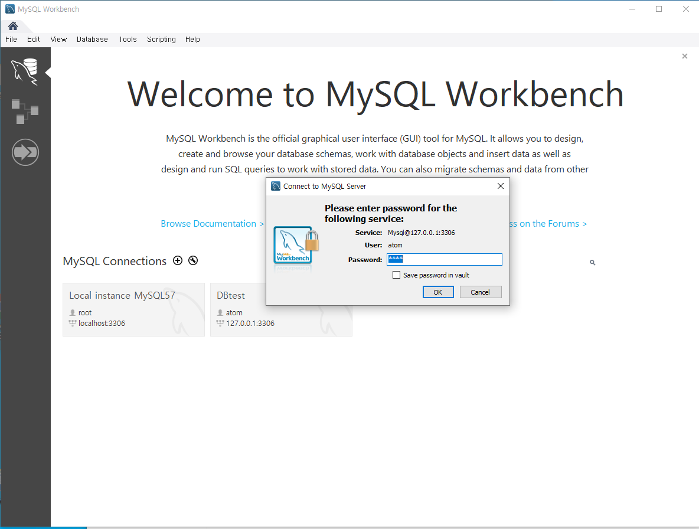Close the welcome panel with X icon
Screen dimensions: 699x529
685,56
